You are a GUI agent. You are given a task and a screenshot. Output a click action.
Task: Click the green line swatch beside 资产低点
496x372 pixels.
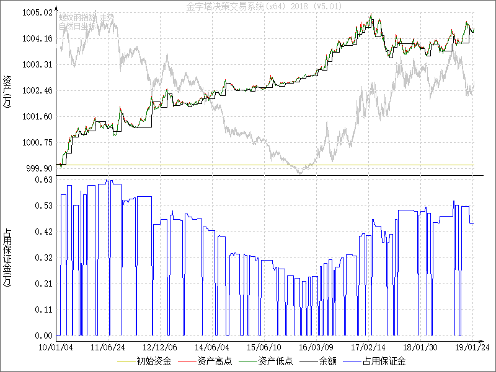[x=246, y=361]
